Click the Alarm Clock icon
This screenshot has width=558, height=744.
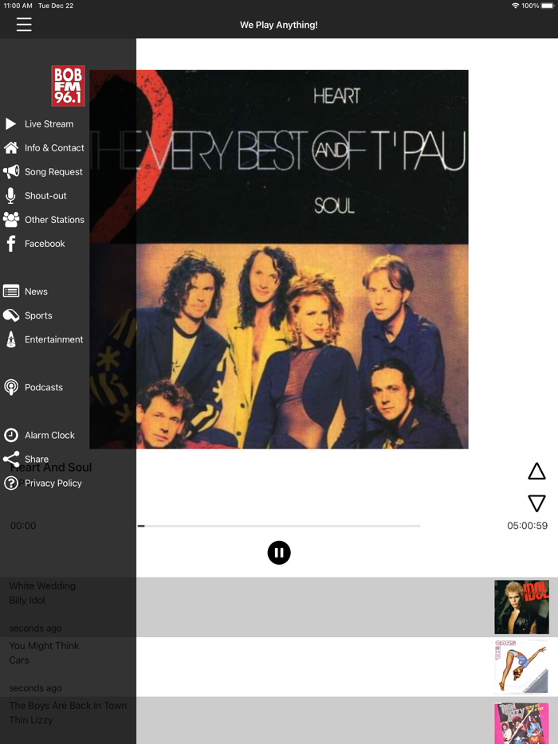click(x=11, y=435)
